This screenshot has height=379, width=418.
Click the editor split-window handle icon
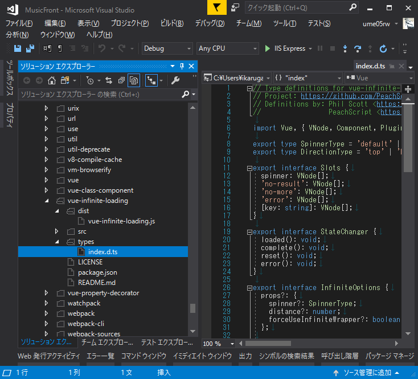408,89
